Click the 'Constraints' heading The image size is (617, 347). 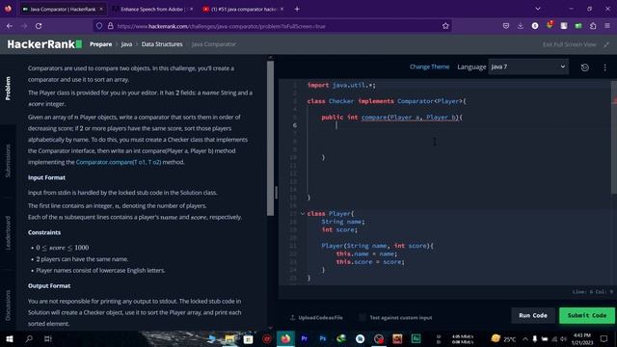point(44,232)
